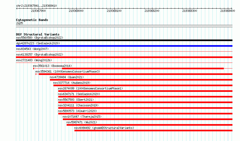Click the red bar under nsv3377714
The width and height of the screenshot is (240, 141).
(143, 85)
